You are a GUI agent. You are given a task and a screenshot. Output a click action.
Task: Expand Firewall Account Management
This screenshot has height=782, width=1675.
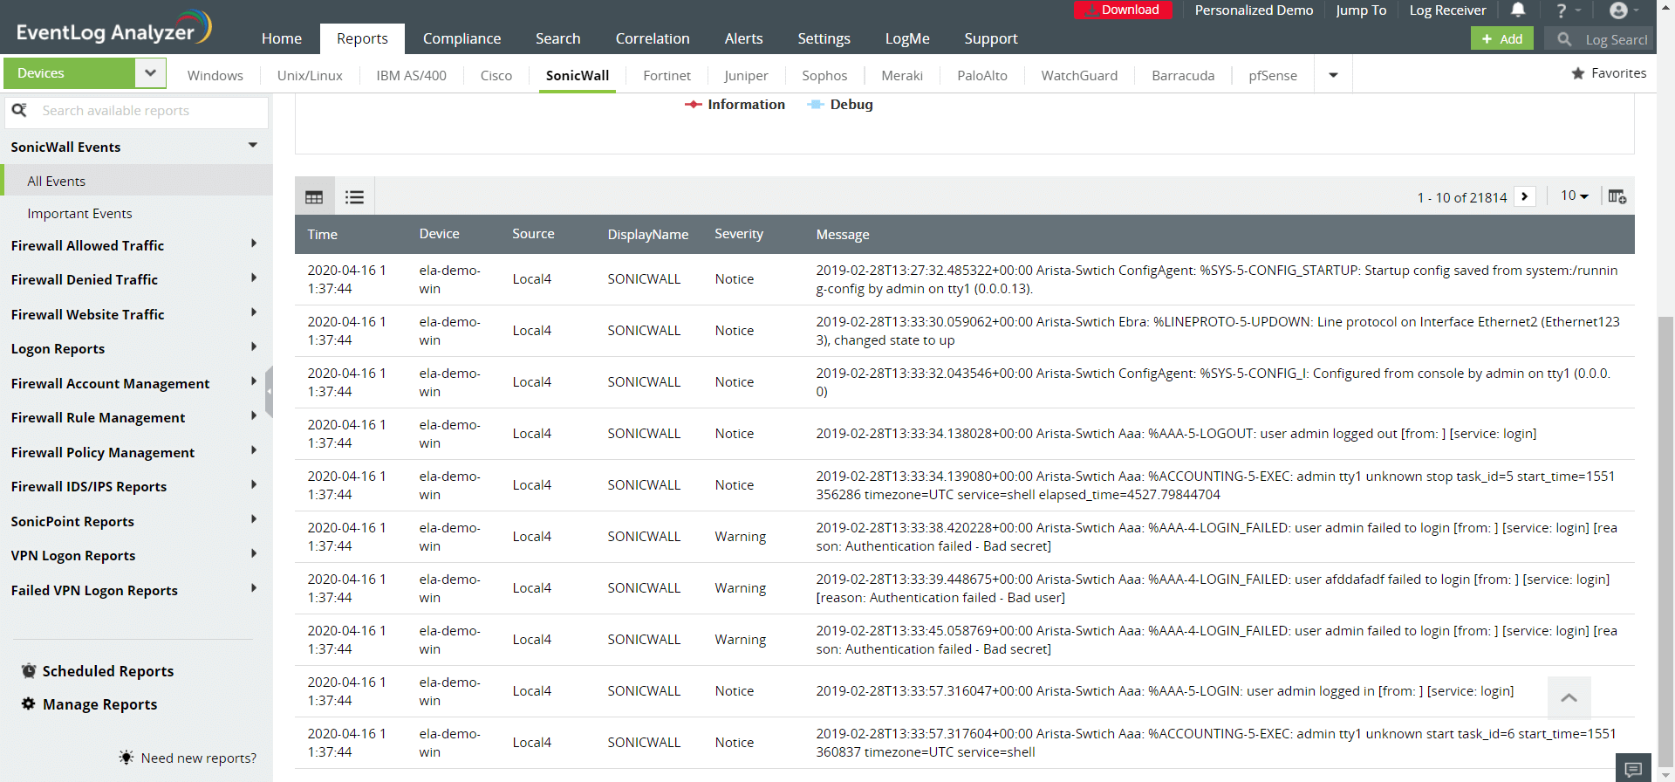tap(254, 381)
